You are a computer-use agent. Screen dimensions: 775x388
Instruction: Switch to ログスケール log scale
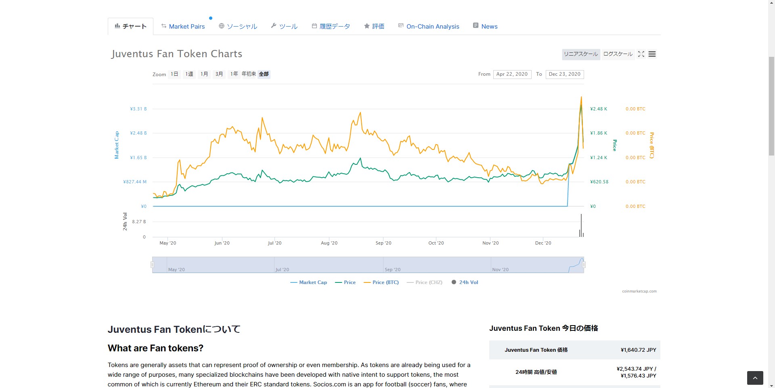coord(618,54)
